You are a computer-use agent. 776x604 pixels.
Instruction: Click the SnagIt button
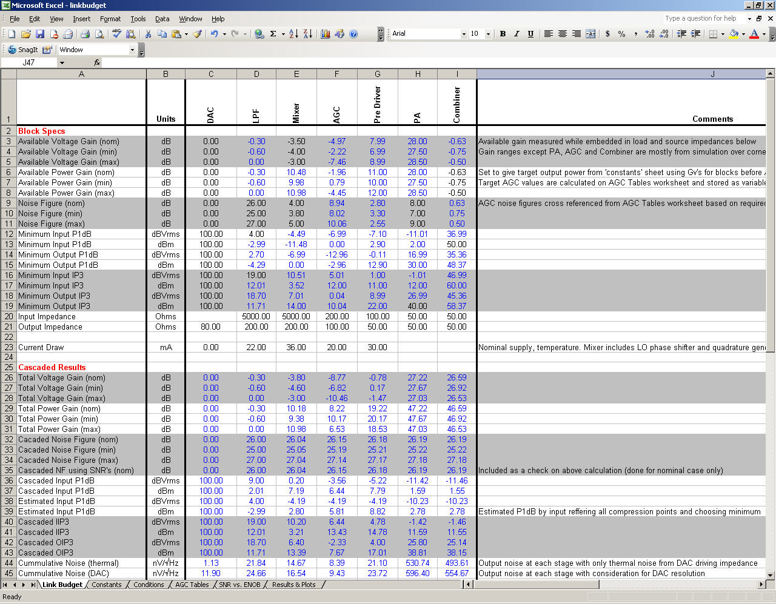23,50
